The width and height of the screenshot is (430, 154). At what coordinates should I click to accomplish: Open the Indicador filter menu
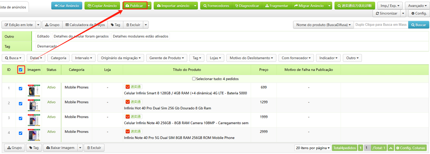pyautogui.click(x=328, y=58)
